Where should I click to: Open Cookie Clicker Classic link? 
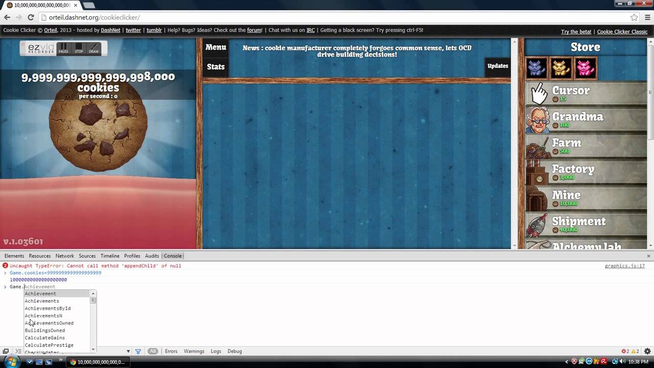click(622, 32)
